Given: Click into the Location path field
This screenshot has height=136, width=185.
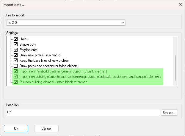Looking at the screenshot, I should coord(83,113).
